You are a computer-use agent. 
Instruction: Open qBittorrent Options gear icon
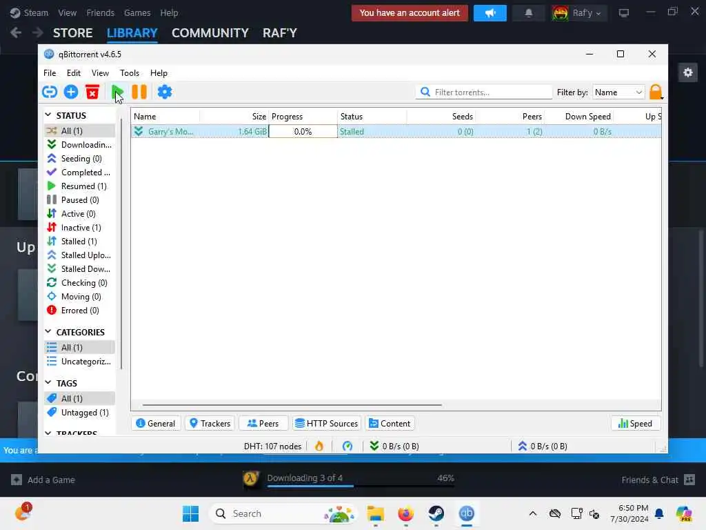click(x=164, y=92)
